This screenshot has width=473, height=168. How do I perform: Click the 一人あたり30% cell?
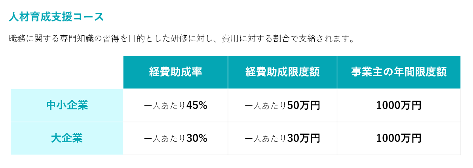click(x=175, y=138)
